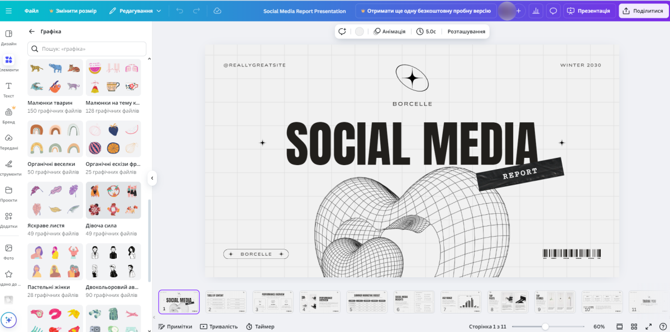Click the background color swatch in toolbar

(360, 32)
